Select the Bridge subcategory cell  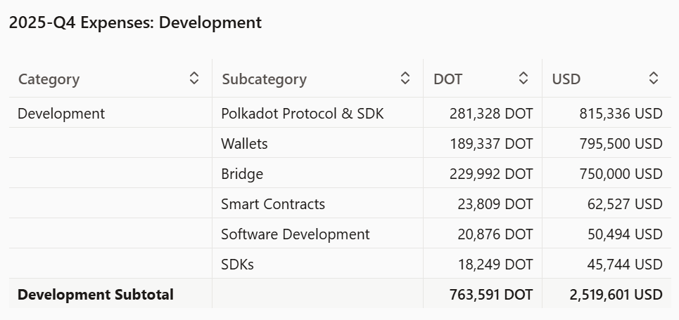[242, 174]
